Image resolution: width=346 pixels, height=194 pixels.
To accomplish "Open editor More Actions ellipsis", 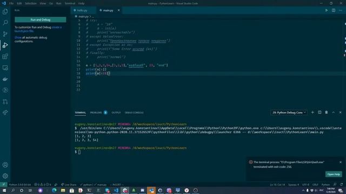I will pos(341,10).
